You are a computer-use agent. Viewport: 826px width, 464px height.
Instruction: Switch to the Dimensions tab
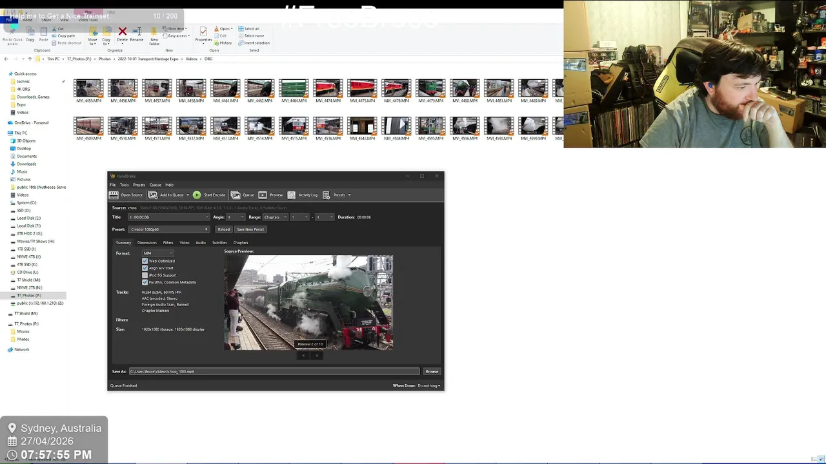point(146,243)
